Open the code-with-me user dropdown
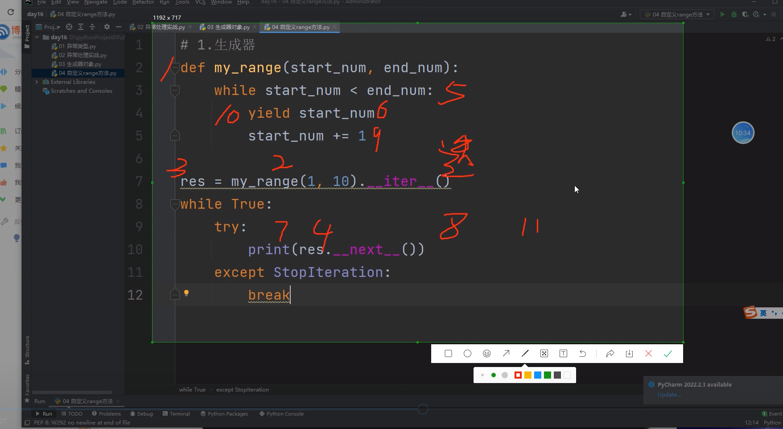This screenshot has height=429, width=783. 626,14
